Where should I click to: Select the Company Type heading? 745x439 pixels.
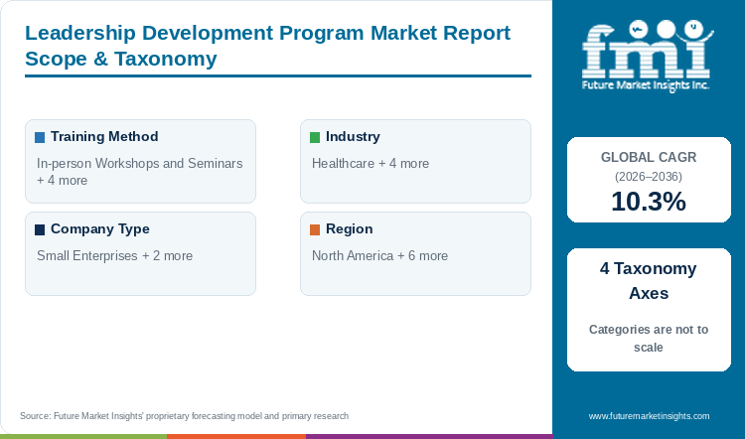[x=100, y=229]
